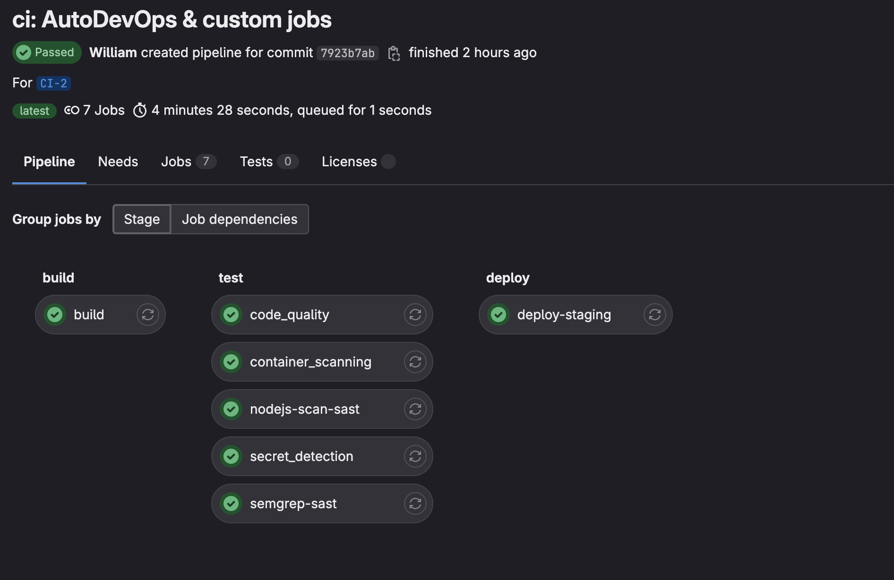894x580 pixels.
Task: Open the Needs tab
Action: 118,162
